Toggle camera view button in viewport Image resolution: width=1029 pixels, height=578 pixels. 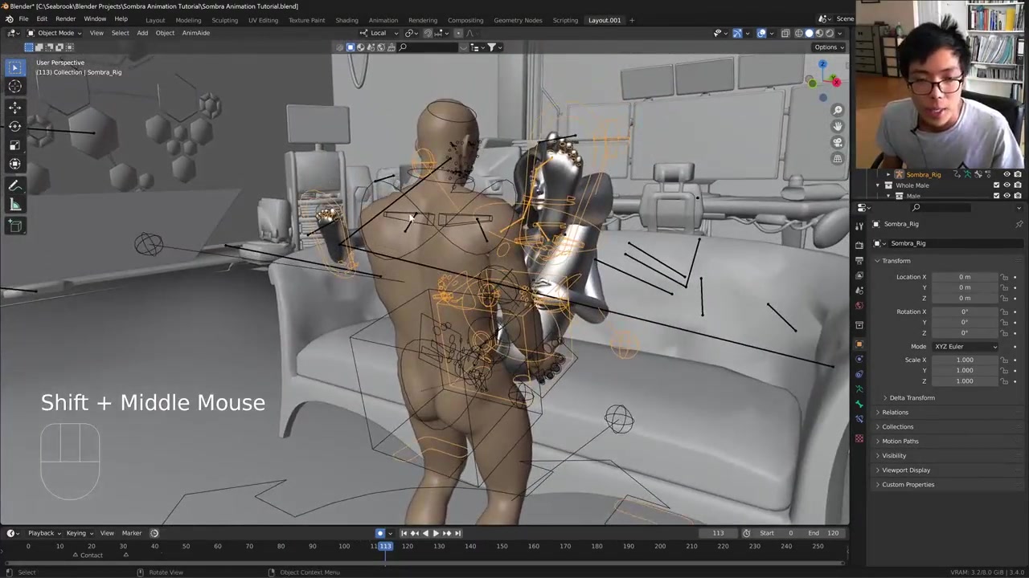[838, 142]
